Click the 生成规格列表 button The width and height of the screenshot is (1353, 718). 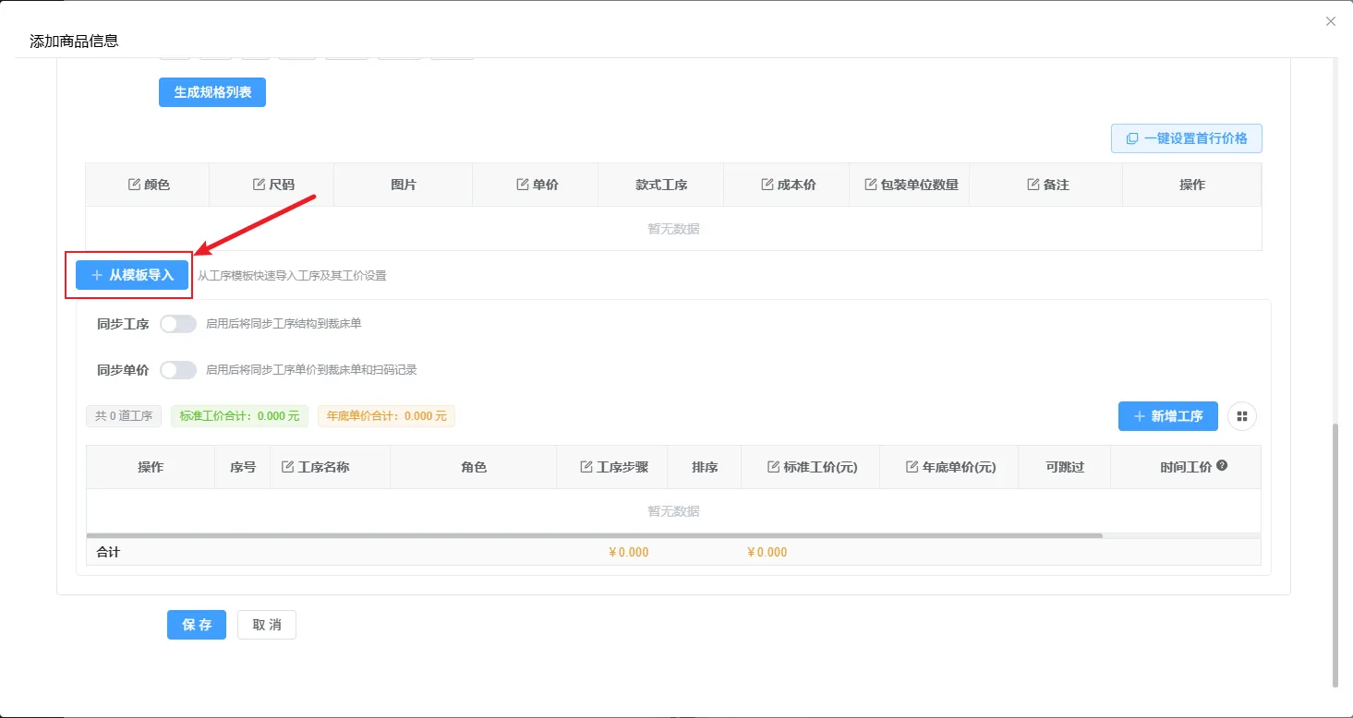212,92
